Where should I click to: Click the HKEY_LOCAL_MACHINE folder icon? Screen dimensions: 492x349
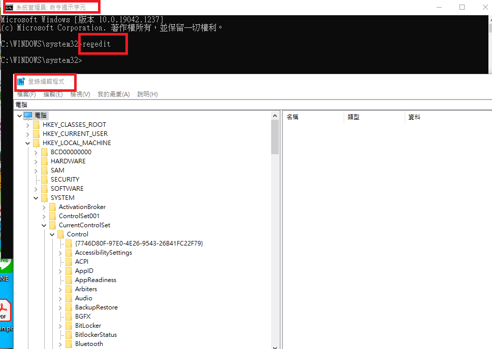coord(36,143)
